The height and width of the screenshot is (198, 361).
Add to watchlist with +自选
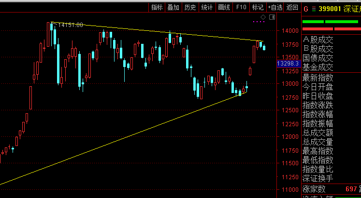point(275,7)
